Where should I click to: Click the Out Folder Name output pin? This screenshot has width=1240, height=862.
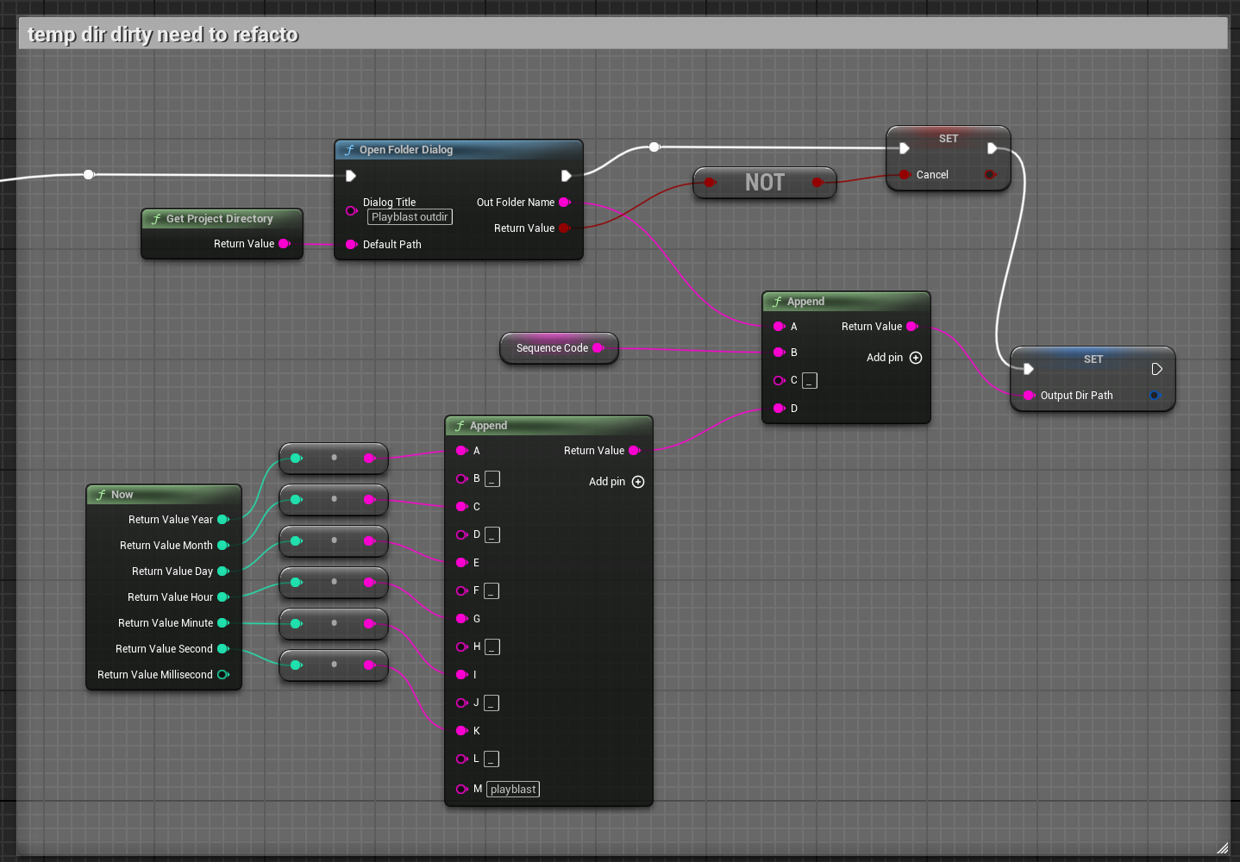pos(565,203)
